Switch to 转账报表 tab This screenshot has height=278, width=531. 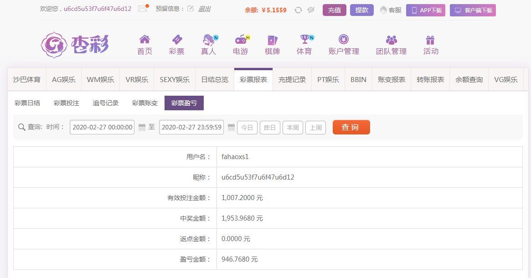coord(430,80)
